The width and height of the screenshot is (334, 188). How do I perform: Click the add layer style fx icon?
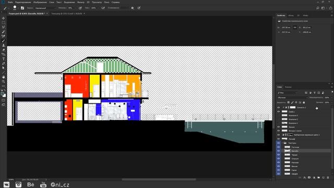[305, 178]
